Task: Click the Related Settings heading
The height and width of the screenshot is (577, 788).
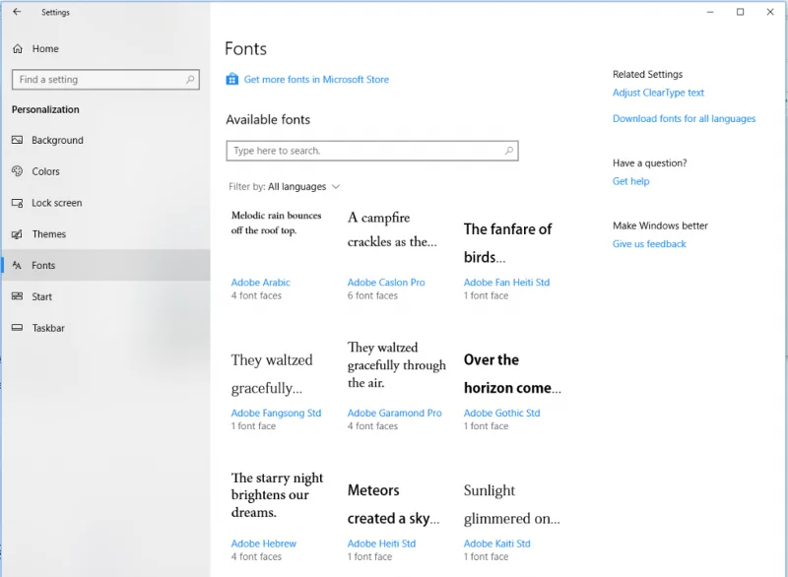Action: pos(647,74)
